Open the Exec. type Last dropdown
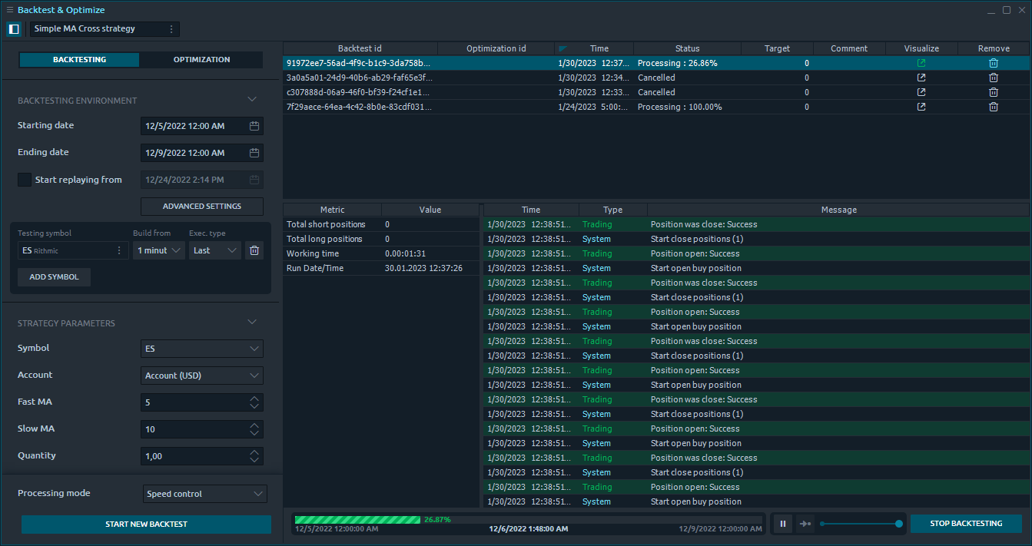This screenshot has height=546, width=1032. click(x=214, y=250)
